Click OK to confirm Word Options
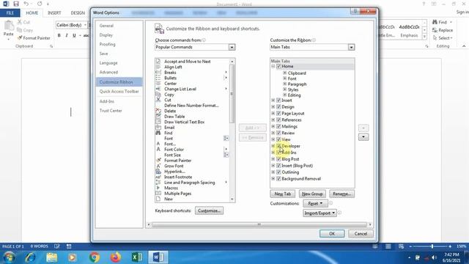The width and height of the screenshot is (469, 264). (332, 233)
